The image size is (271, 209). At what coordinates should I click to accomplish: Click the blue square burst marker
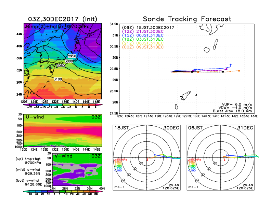tap(195, 70)
